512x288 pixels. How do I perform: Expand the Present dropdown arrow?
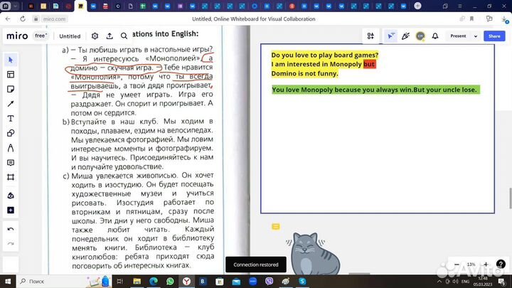coord(476,36)
